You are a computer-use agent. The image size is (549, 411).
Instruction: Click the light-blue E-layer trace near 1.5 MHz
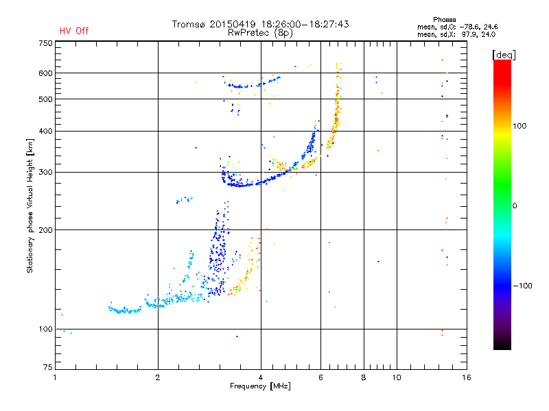(x=124, y=310)
